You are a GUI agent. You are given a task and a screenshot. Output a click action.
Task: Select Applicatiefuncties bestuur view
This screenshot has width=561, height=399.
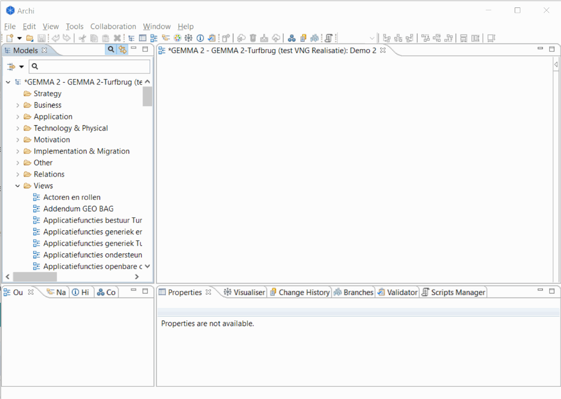[x=87, y=220]
